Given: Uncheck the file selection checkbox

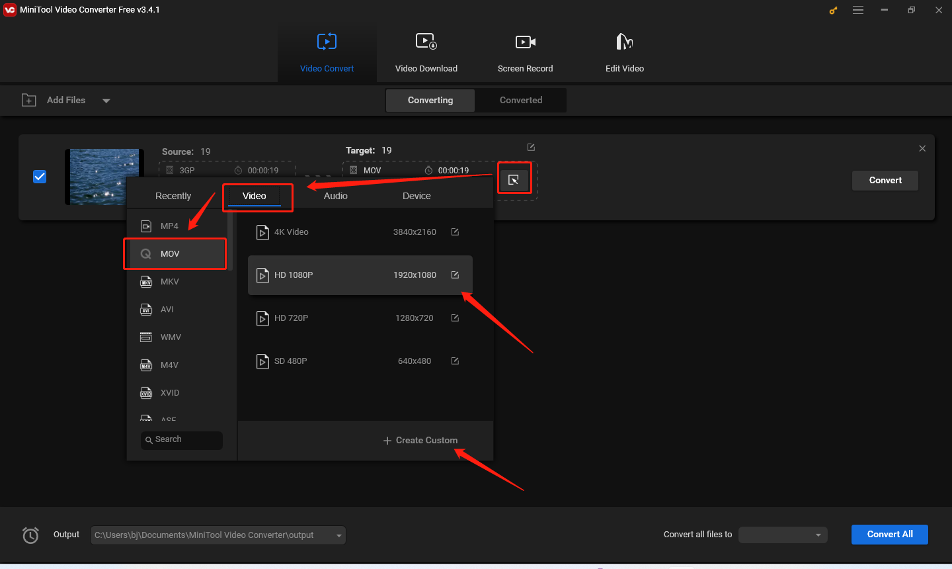Looking at the screenshot, I should tap(40, 177).
